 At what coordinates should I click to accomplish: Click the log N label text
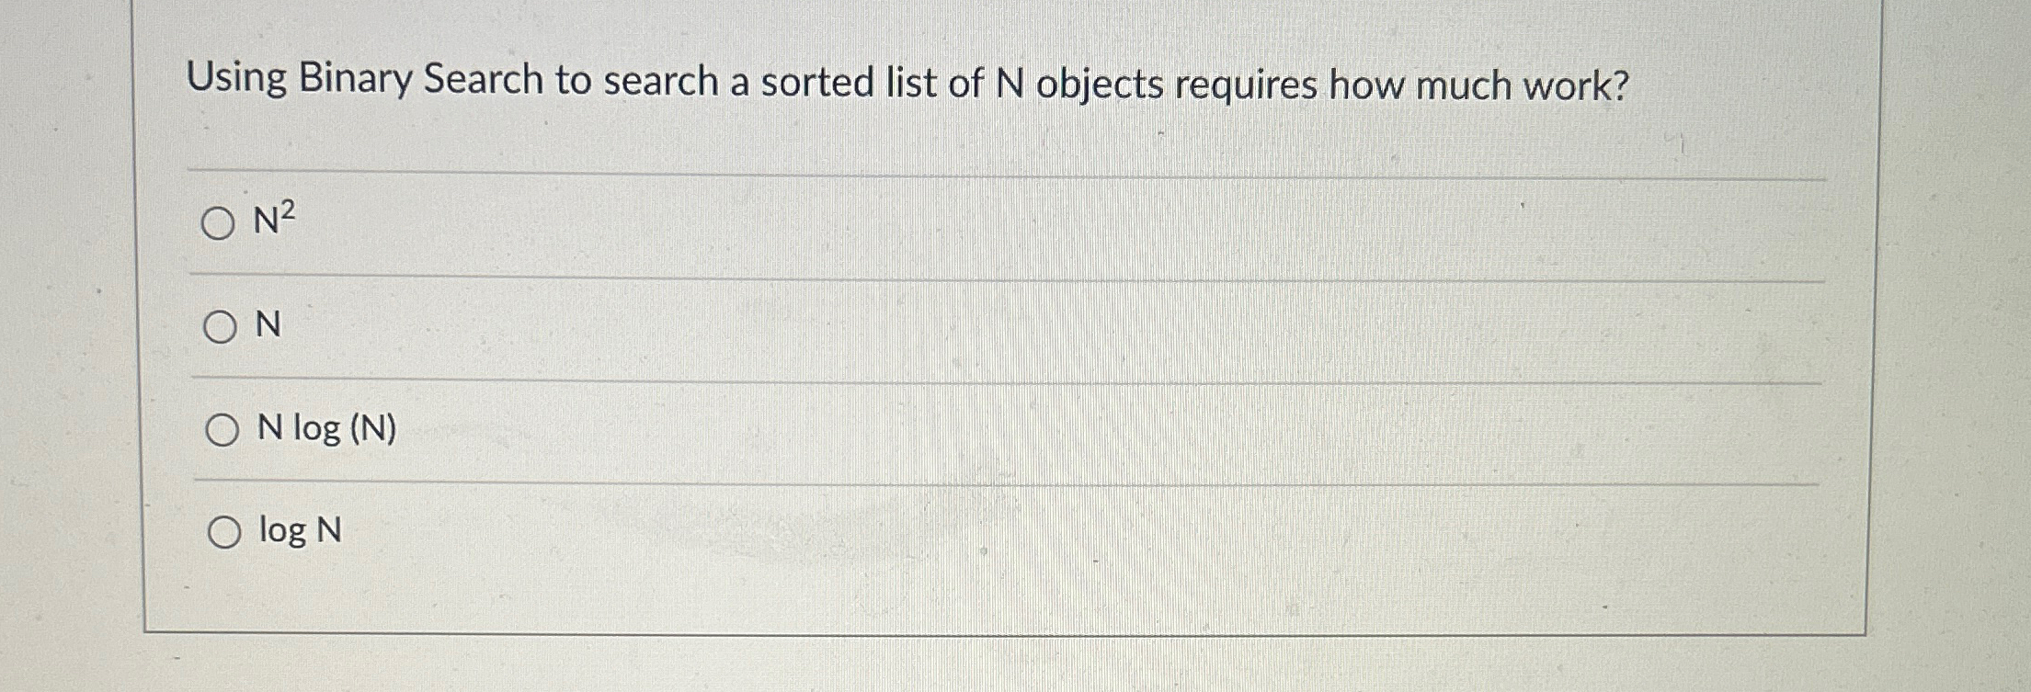click(x=302, y=531)
